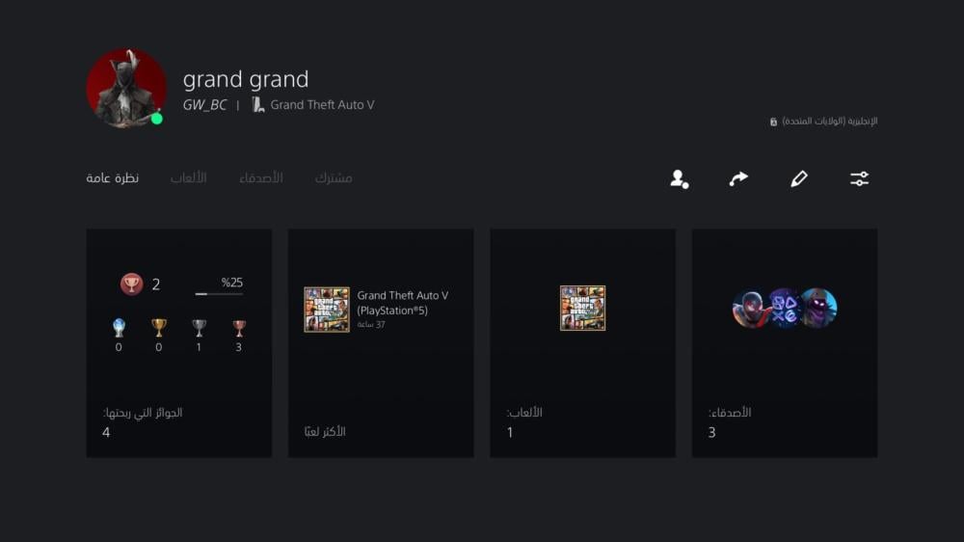Select the نظرة عامة tab
The height and width of the screenshot is (542, 964).
pyautogui.click(x=113, y=178)
